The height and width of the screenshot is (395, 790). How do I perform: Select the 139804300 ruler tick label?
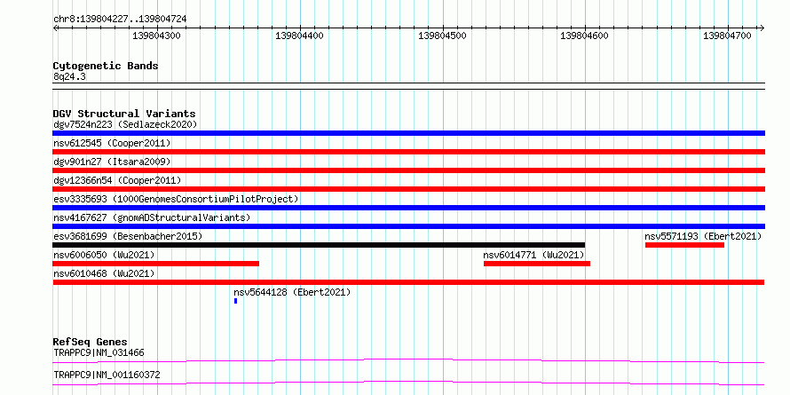click(156, 36)
